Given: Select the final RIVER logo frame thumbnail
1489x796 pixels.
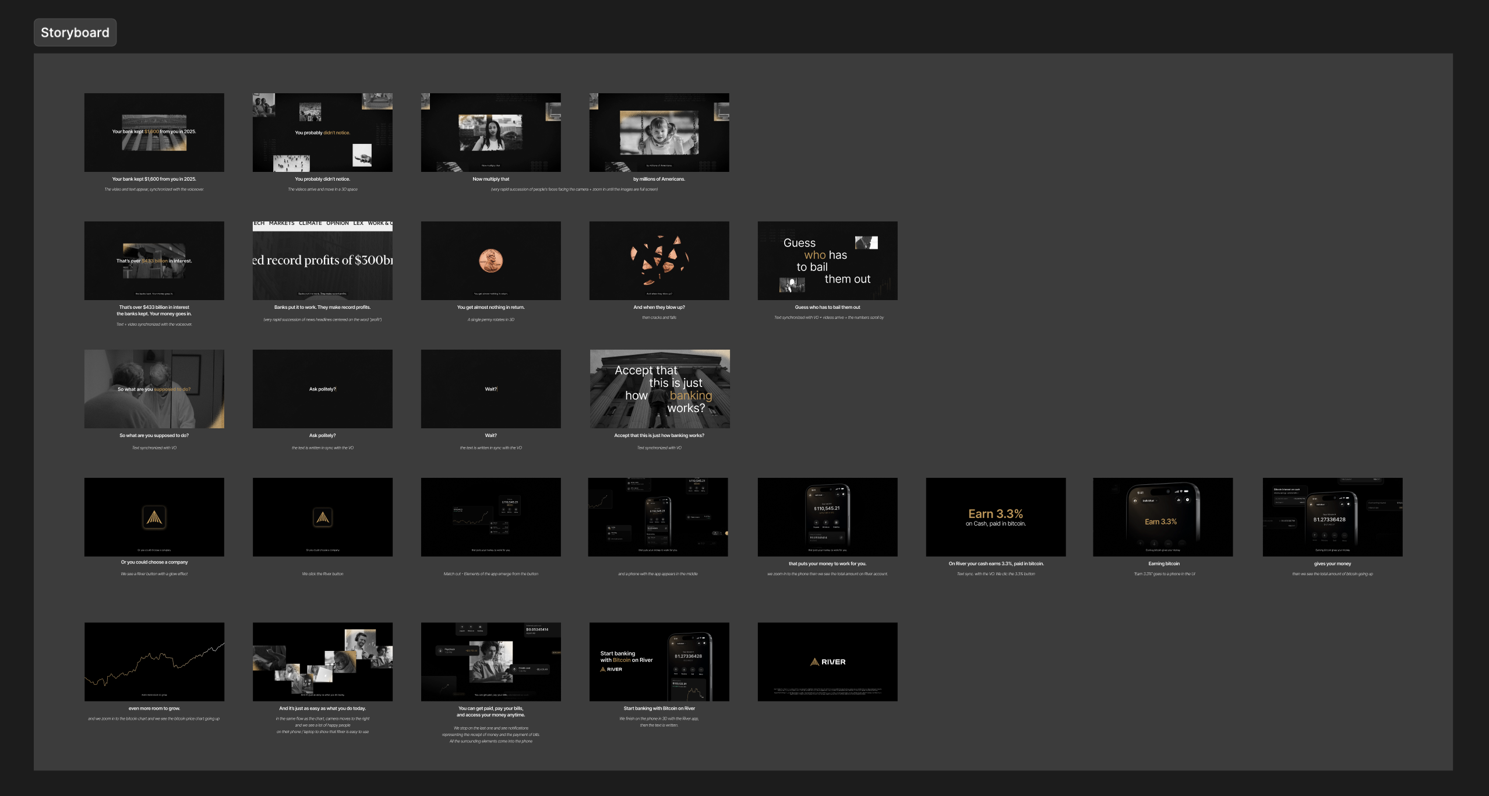Looking at the screenshot, I should point(828,661).
